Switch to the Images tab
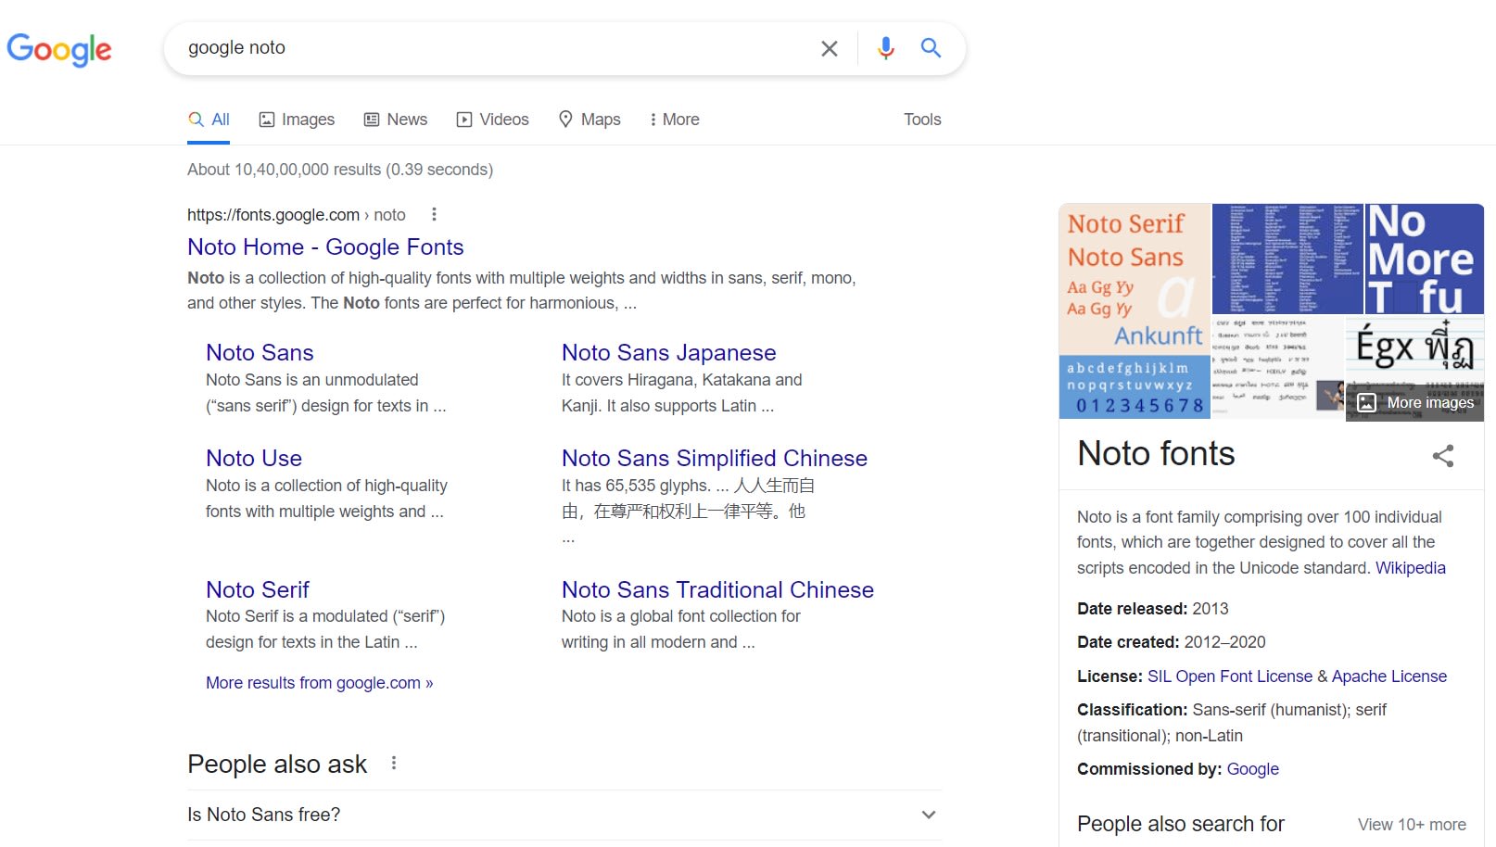This screenshot has height=847, width=1496. coord(297,120)
